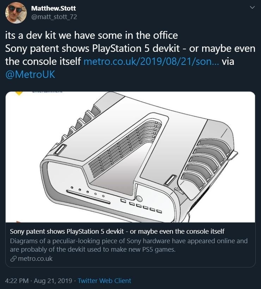Image resolution: width=261 pixels, height=289 pixels.
Task: Click the chain link icon beside metro.co.uk
Action: (x=13, y=259)
